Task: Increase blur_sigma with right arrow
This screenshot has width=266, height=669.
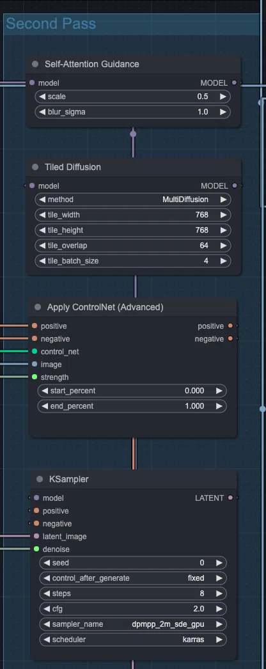Action: point(223,112)
